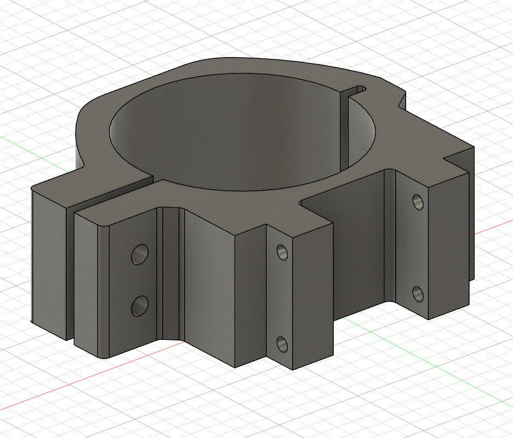This screenshot has height=438, width=513.
Task: Click the lower hole on the center block
Action: coord(282,344)
